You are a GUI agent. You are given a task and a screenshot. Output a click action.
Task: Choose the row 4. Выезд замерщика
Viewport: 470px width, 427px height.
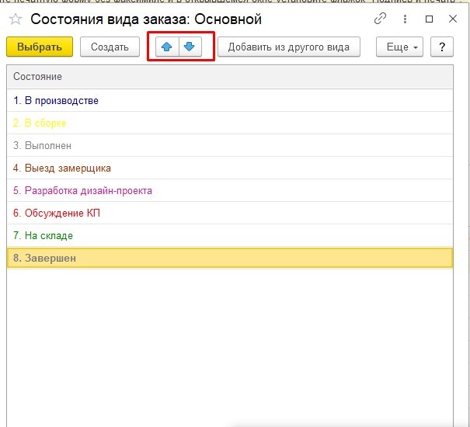tap(62, 168)
